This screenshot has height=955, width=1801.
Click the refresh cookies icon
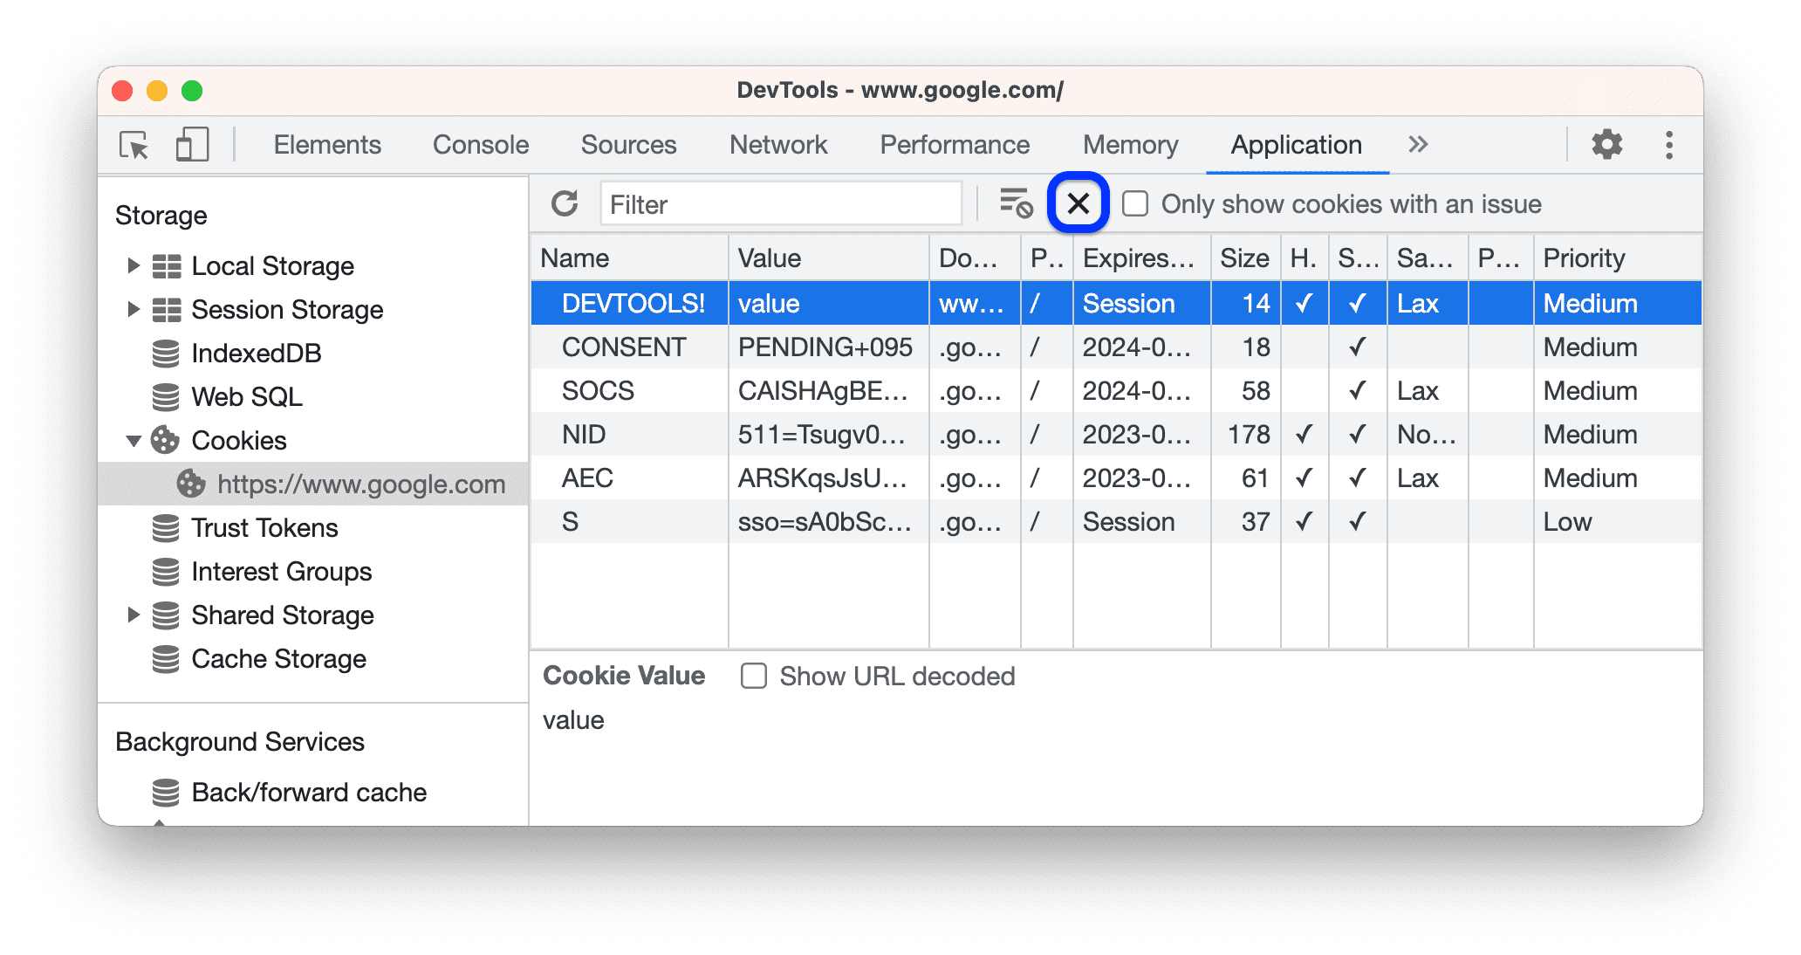click(564, 204)
